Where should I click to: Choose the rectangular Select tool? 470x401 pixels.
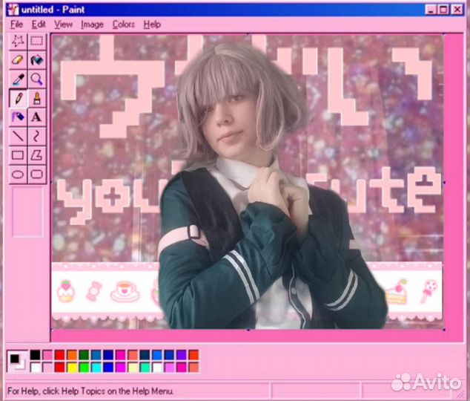36,41
